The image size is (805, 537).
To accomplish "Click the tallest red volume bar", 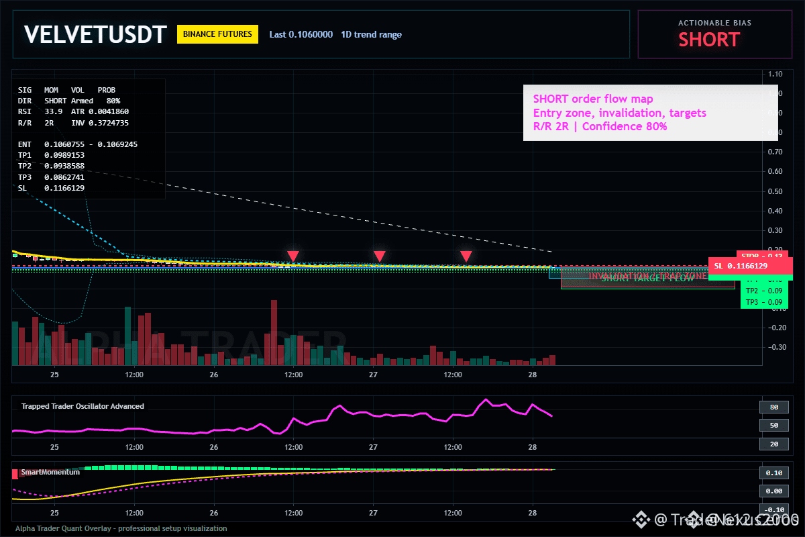I will point(274,332).
